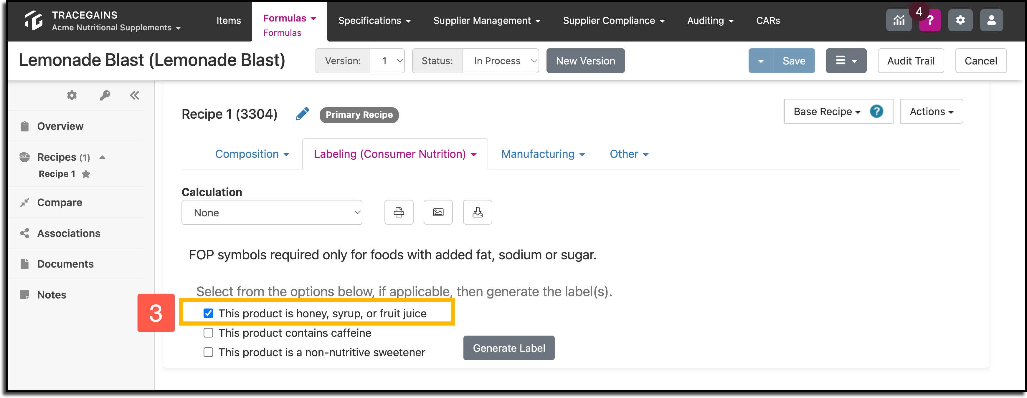
Task: Open the Status dropdown In Process
Action: (500, 61)
